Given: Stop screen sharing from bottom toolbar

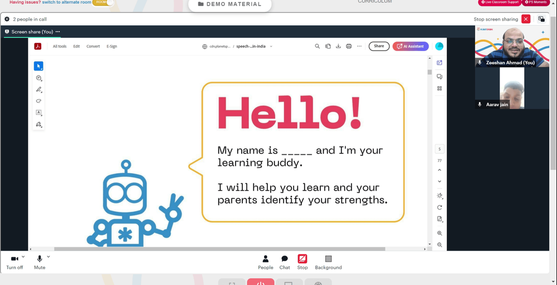Looking at the screenshot, I should (302, 262).
